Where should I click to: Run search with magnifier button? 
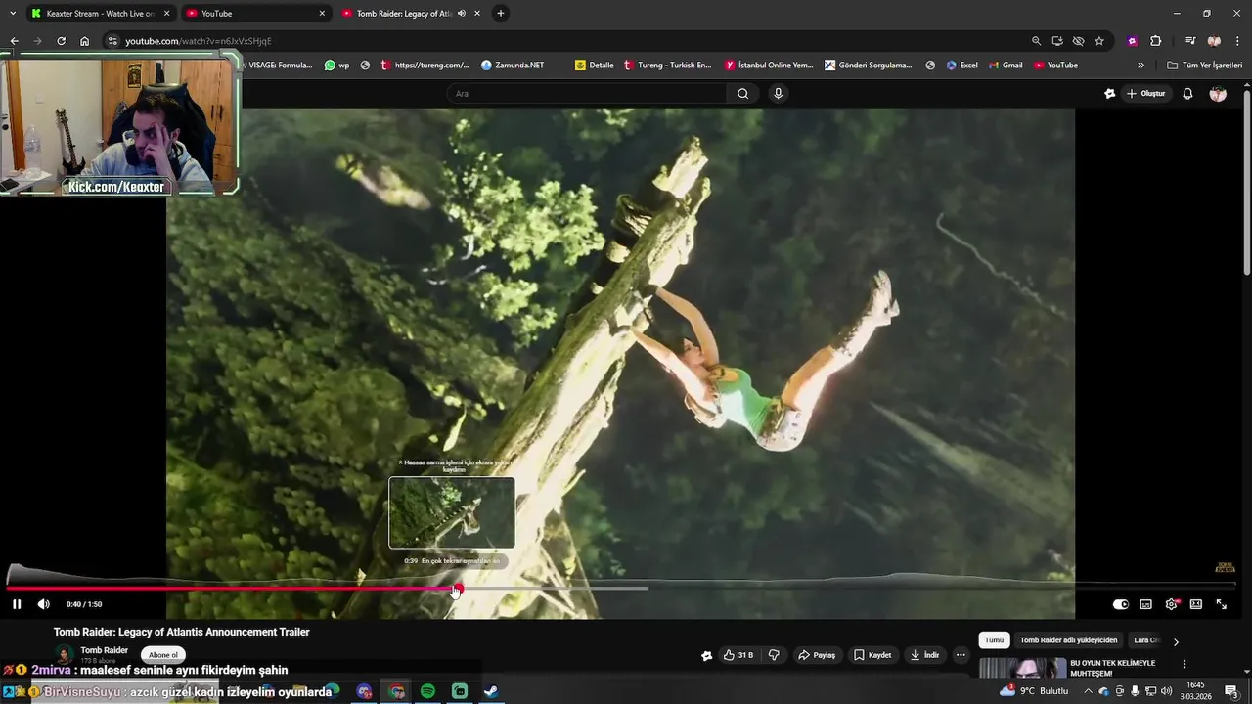point(743,93)
